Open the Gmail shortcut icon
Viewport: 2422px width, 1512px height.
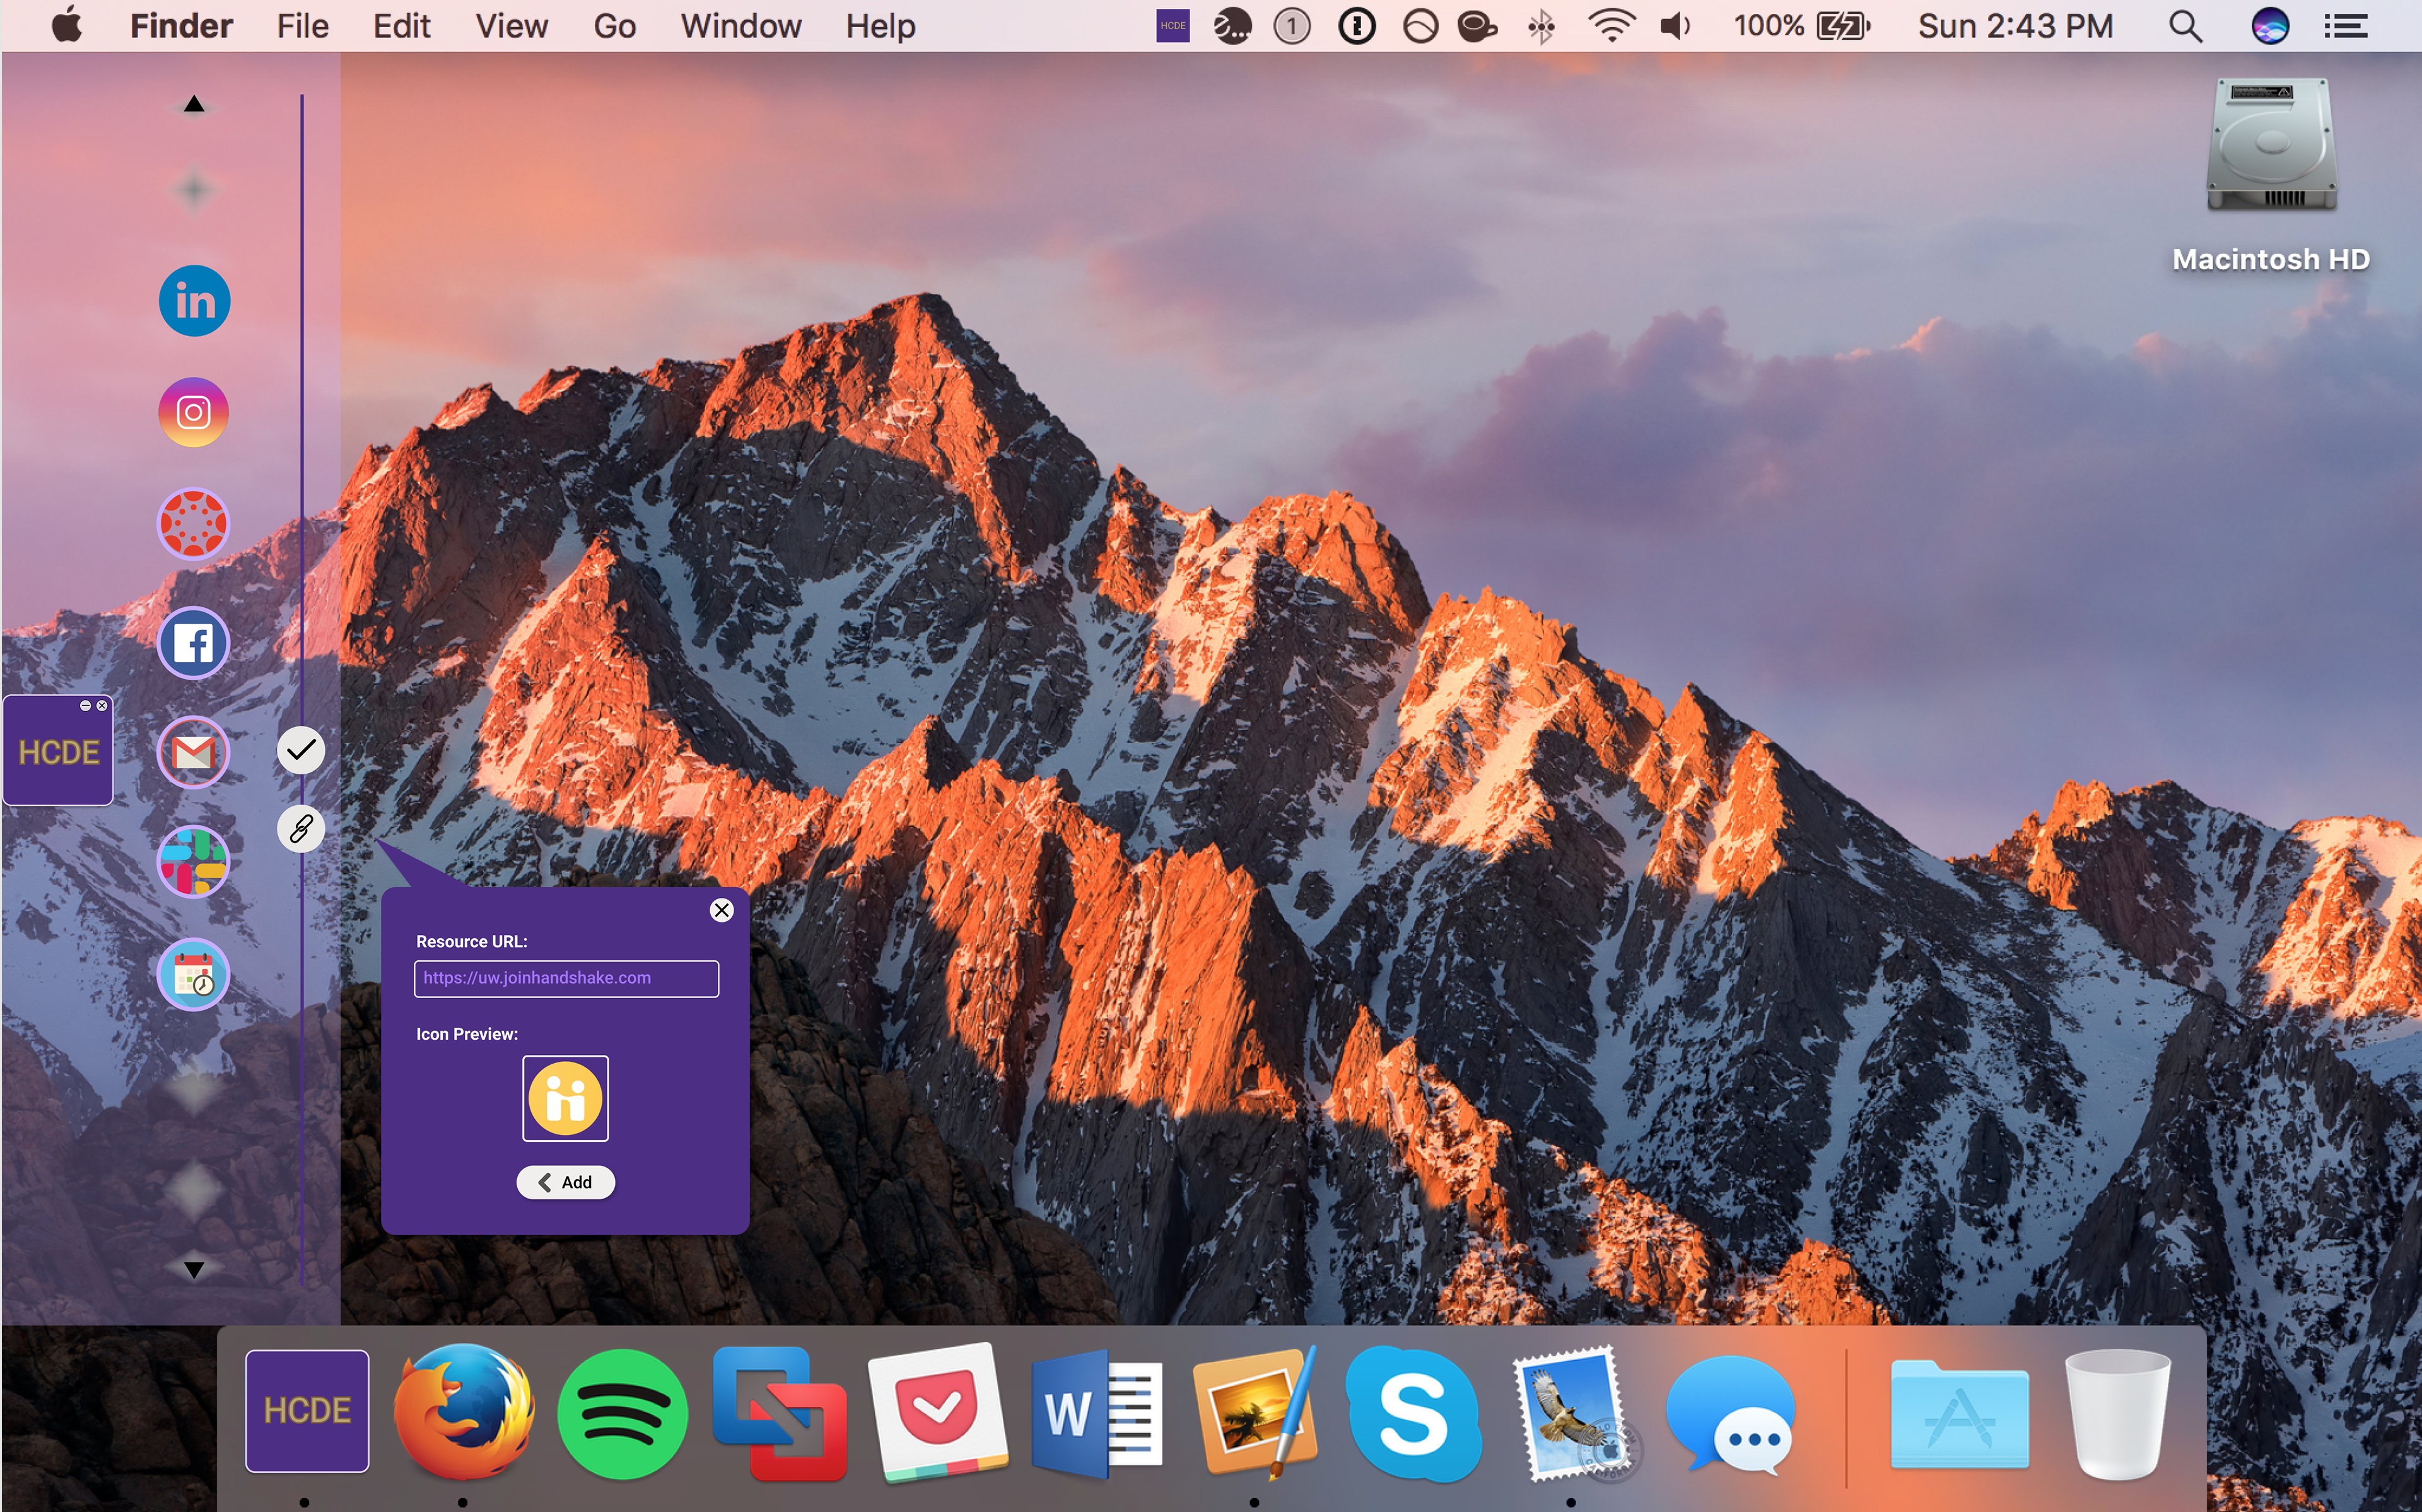pos(194,752)
